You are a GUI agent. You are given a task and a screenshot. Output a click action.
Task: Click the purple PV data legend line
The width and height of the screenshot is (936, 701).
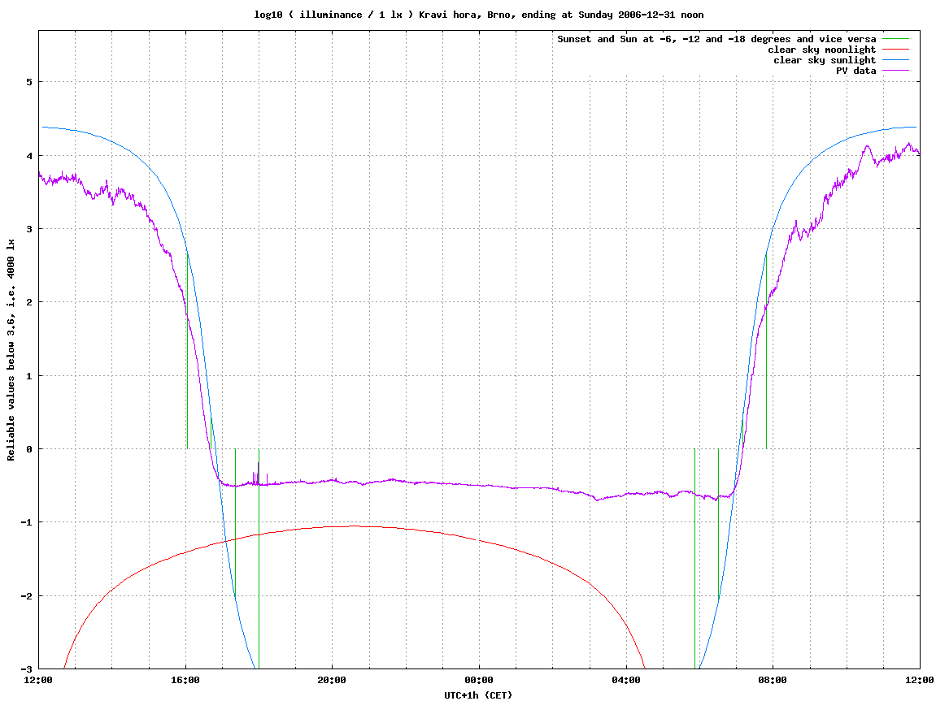(x=895, y=71)
